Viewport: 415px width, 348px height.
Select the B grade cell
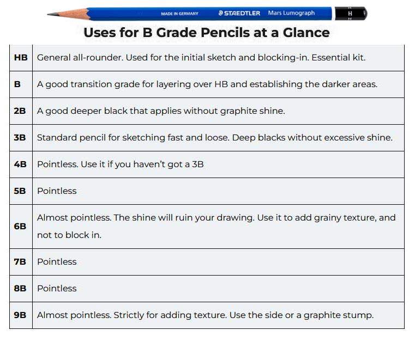coord(21,84)
